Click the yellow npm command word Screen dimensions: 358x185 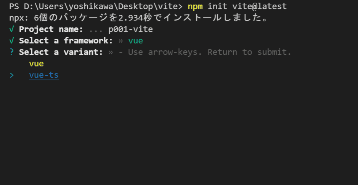195,6
